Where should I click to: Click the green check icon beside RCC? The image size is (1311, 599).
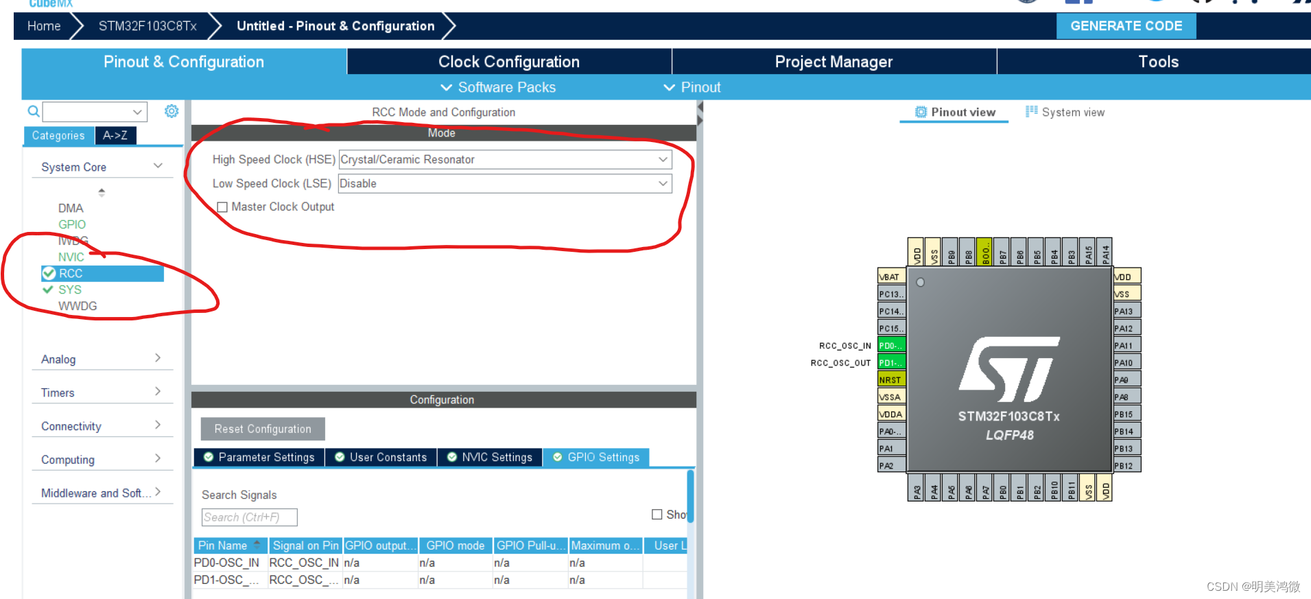(x=49, y=273)
